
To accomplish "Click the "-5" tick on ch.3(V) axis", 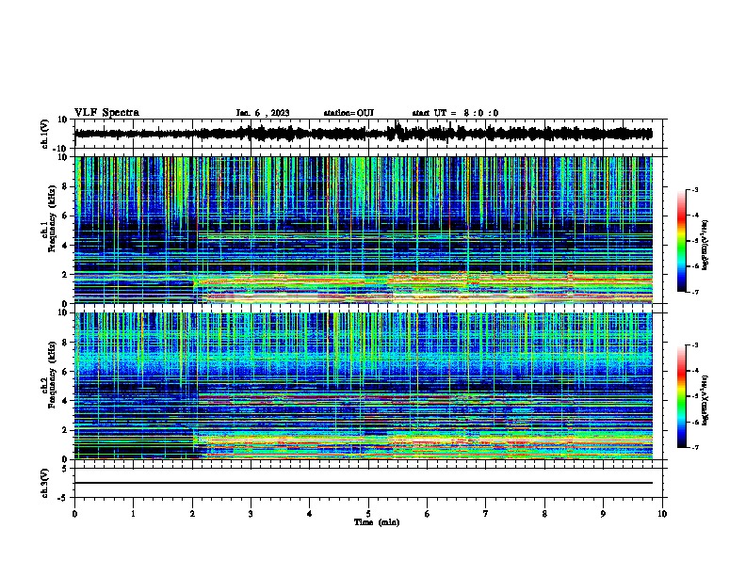I will coord(63,498).
